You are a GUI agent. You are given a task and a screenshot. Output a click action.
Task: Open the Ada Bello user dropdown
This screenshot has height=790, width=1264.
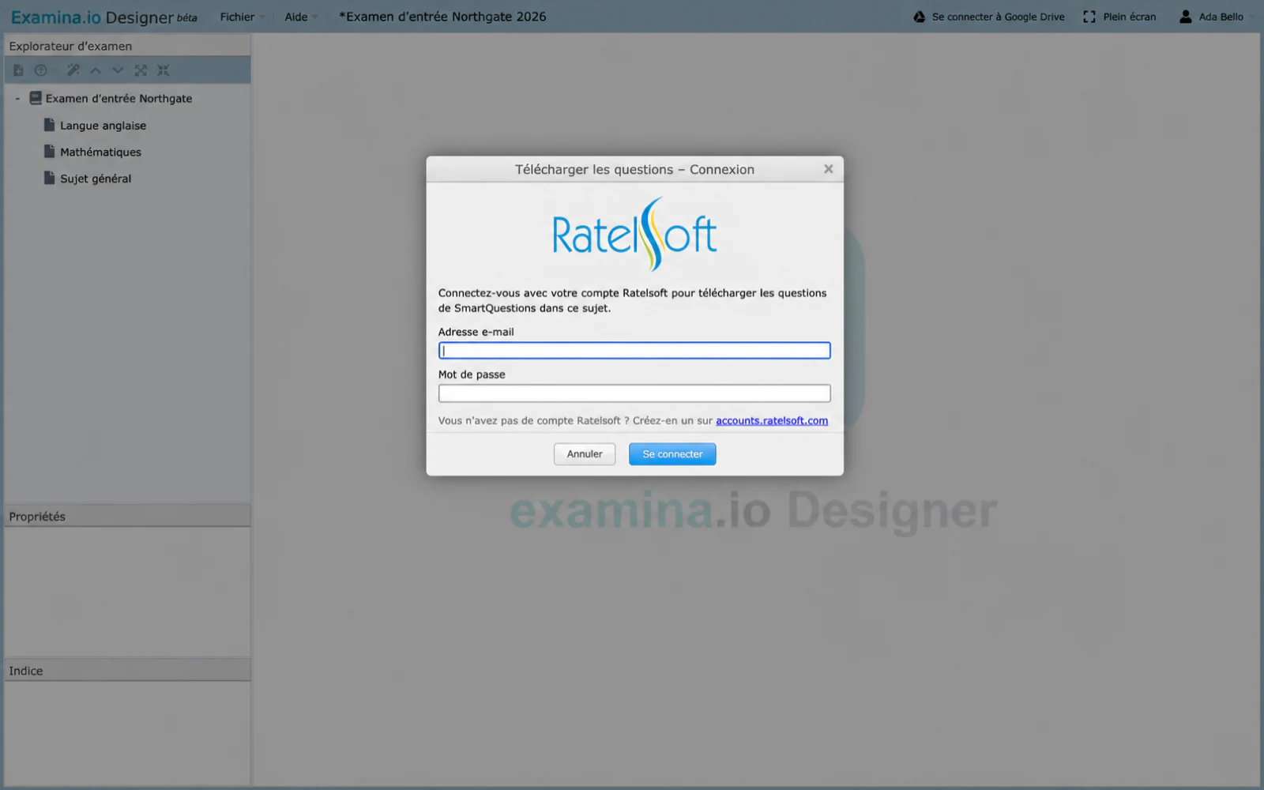tap(1216, 17)
